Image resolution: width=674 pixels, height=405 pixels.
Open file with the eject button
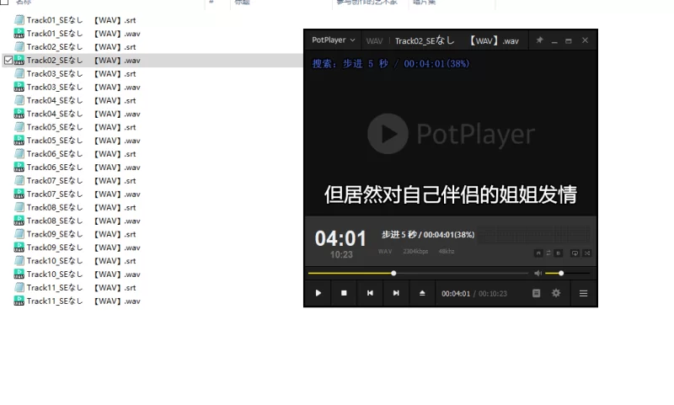(x=422, y=293)
